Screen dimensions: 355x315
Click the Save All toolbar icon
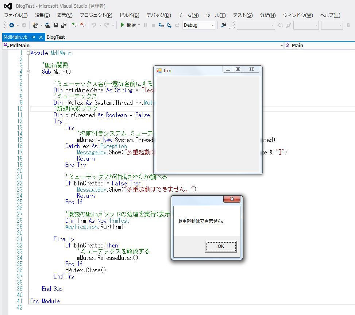point(64,25)
